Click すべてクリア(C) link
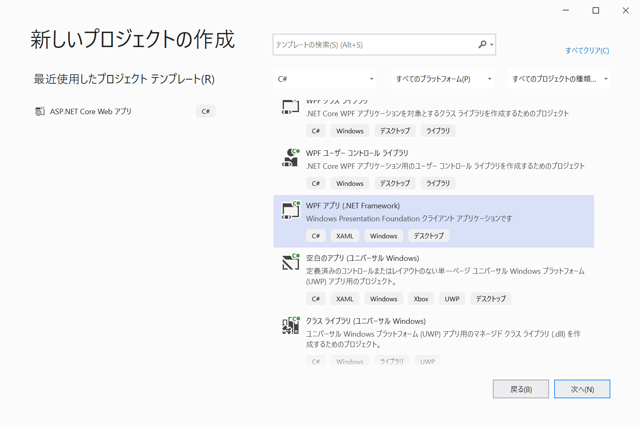The image size is (640, 425). (x=587, y=50)
